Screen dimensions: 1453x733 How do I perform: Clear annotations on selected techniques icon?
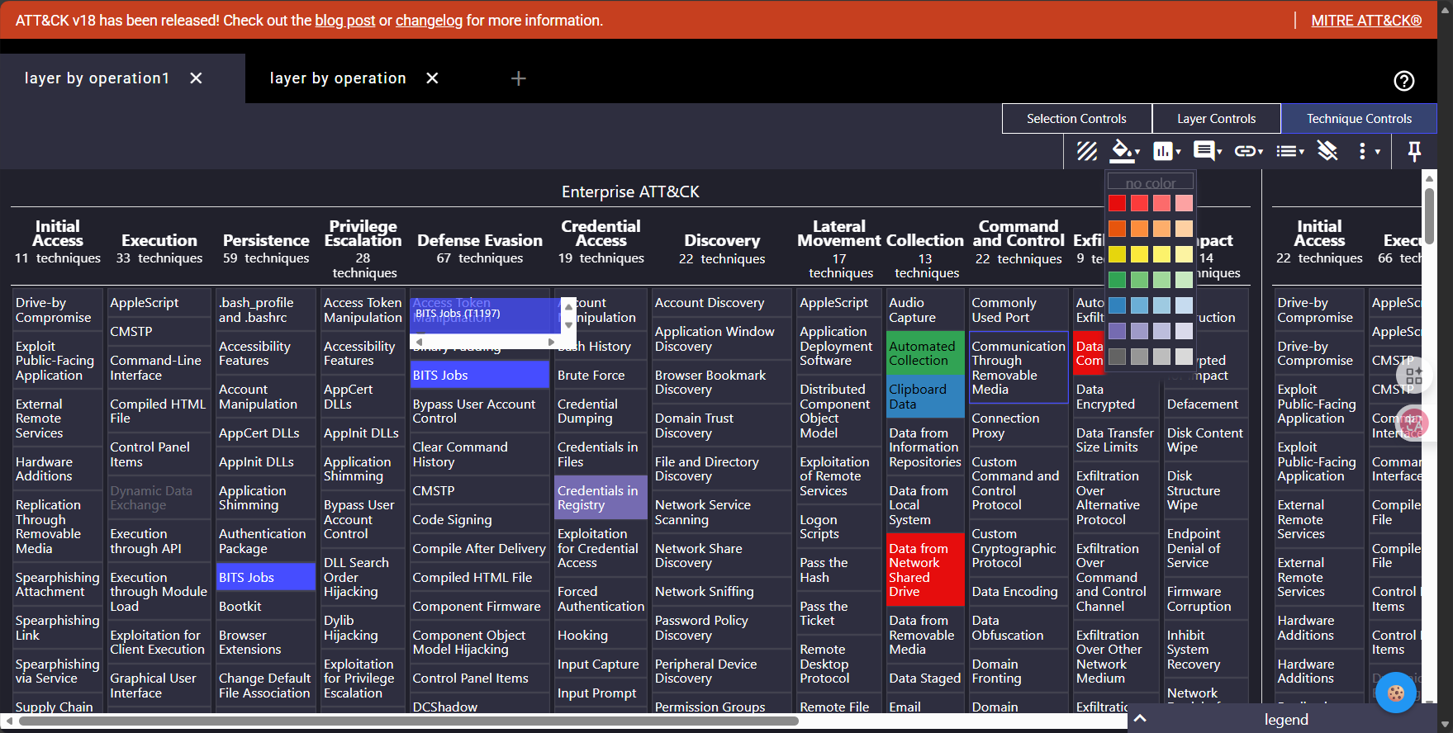(x=1327, y=151)
